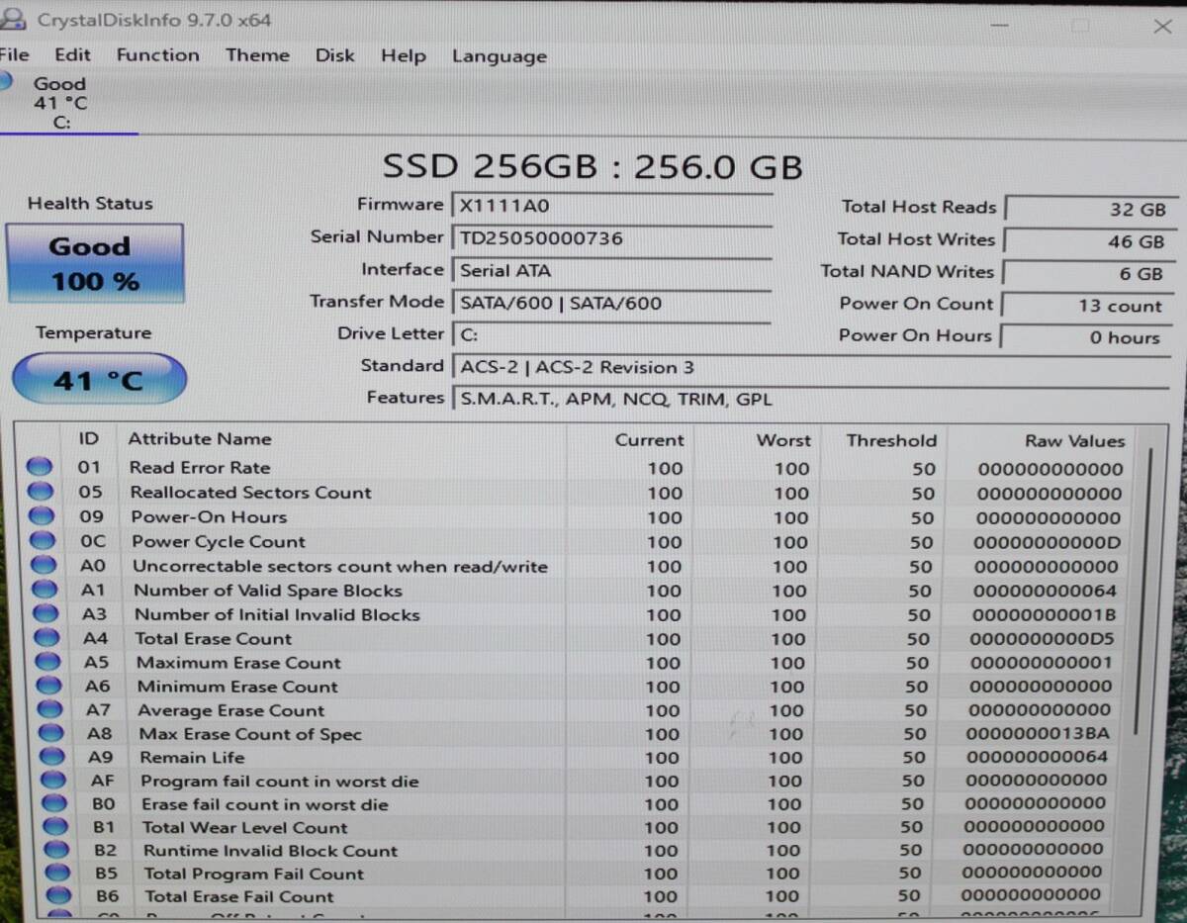This screenshot has width=1187, height=923.
Task: Click the status orb for Uncorrectable sectors count
Action: 44,565
